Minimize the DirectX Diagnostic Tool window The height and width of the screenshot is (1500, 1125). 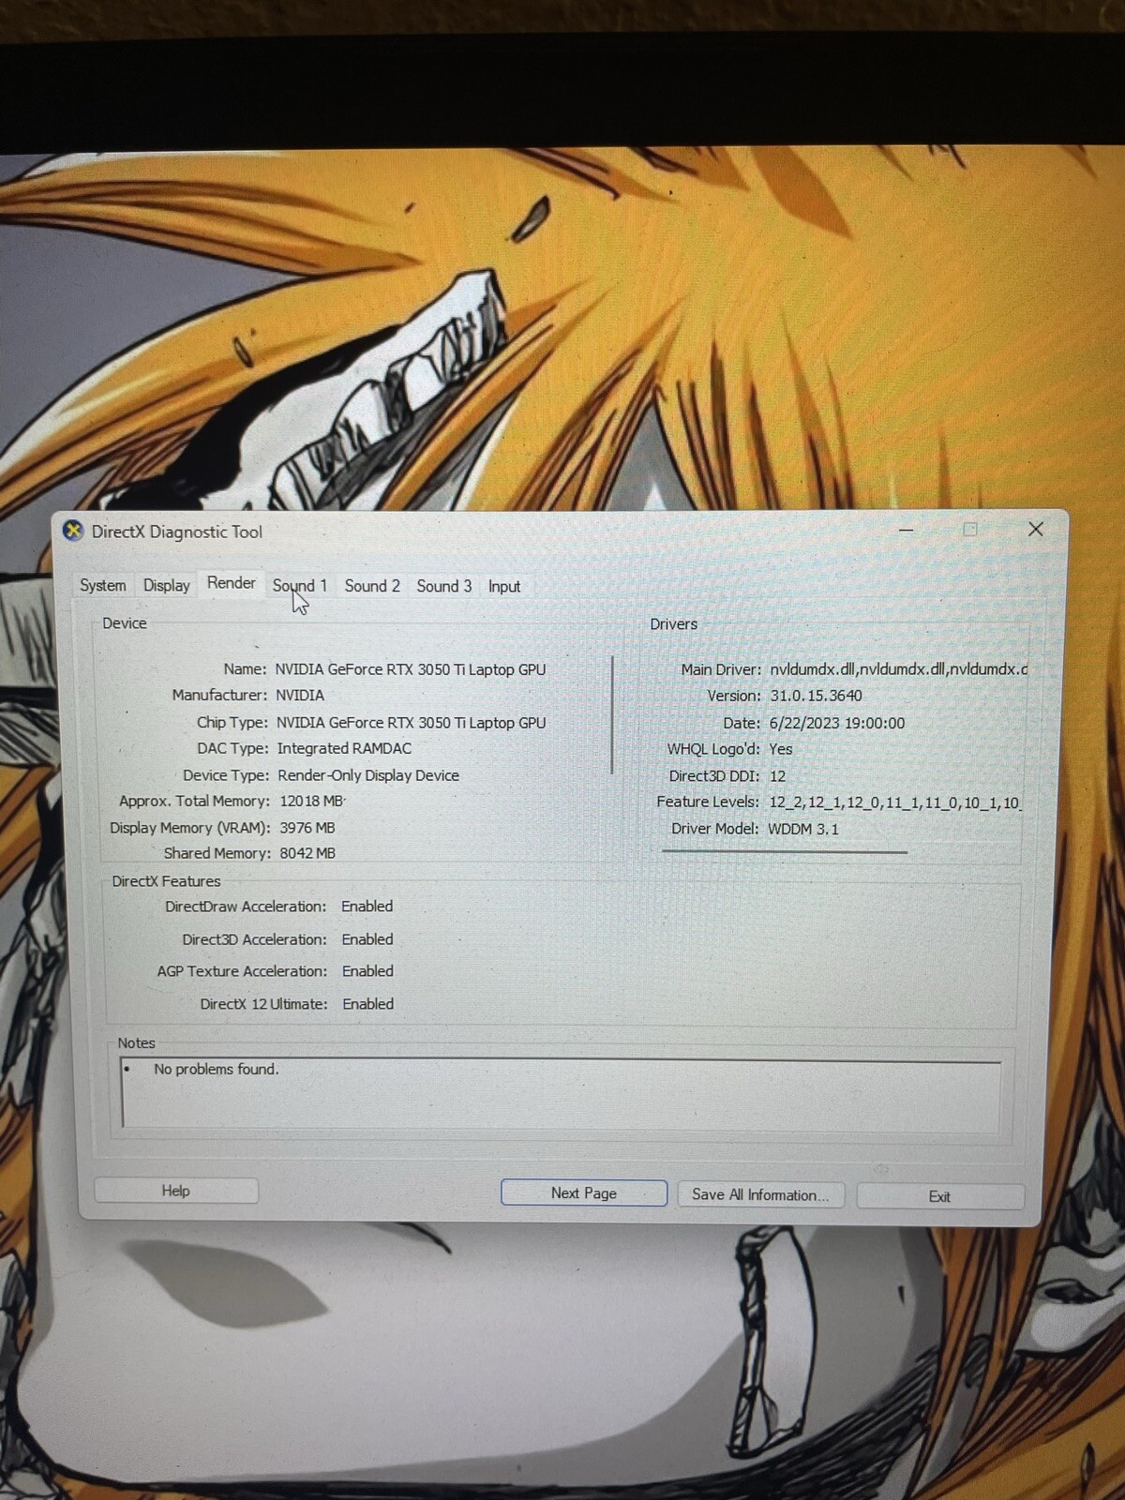(907, 530)
